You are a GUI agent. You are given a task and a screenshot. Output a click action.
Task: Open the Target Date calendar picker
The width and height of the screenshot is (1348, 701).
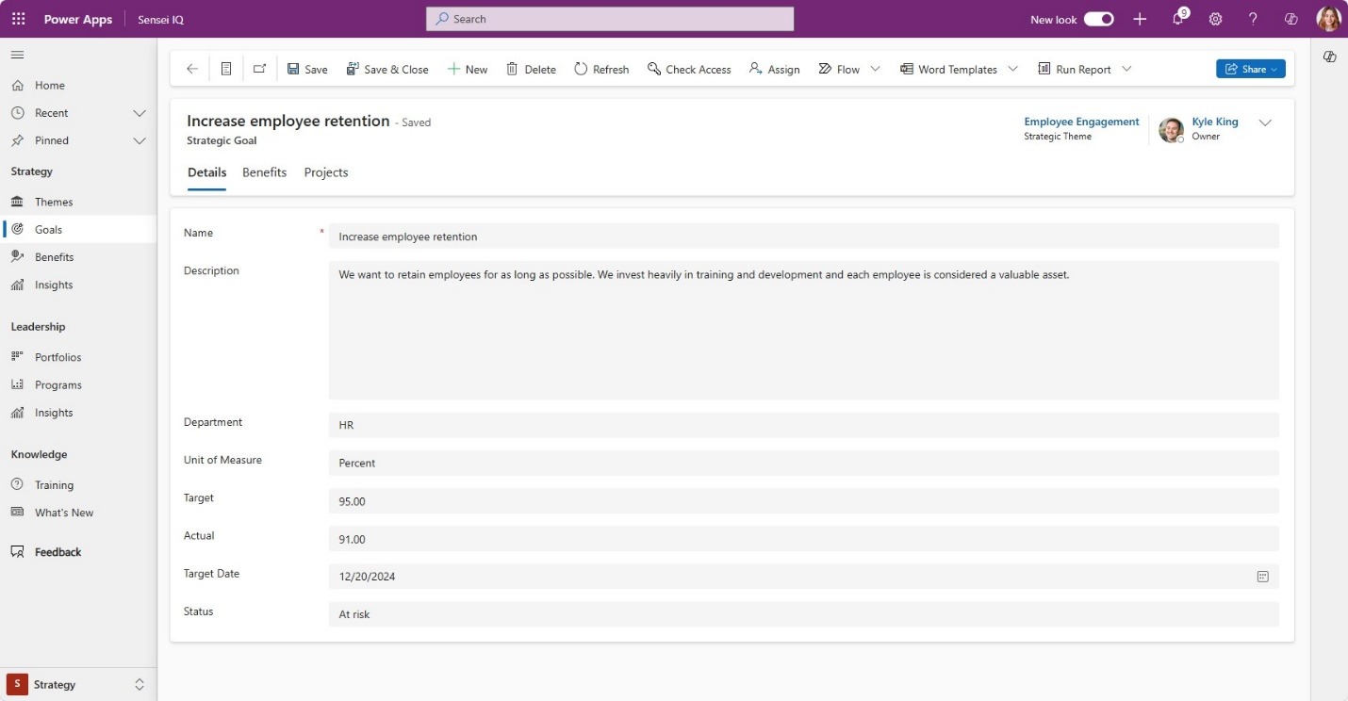coord(1262,577)
